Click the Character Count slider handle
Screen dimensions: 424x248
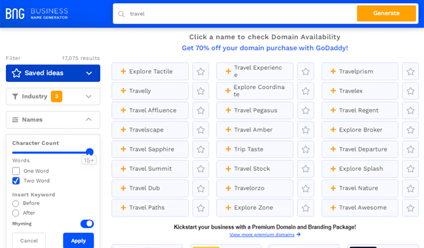90,152
